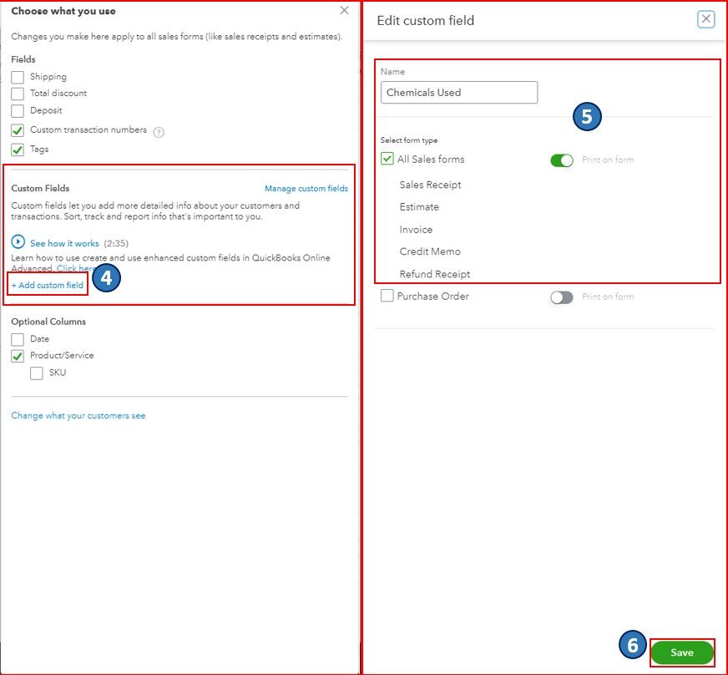Open Manage custom fields link
The height and width of the screenshot is (675, 728).
pos(306,188)
